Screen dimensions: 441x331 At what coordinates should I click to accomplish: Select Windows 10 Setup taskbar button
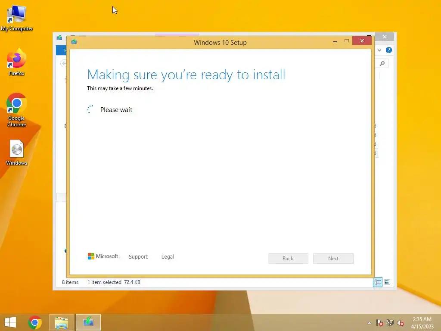coord(88,322)
